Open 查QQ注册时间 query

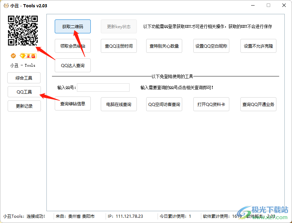point(119,46)
